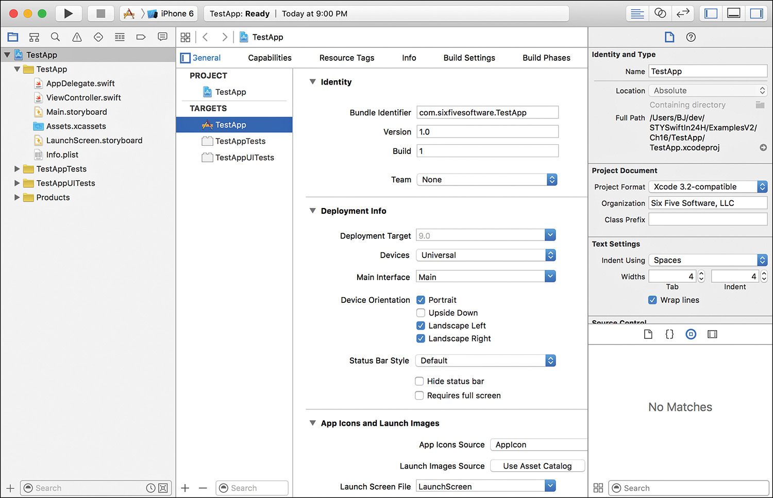Click the Bundle Identifier field
773x498 pixels.
tap(488, 112)
